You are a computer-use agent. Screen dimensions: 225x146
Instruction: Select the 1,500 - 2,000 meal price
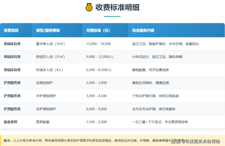coord(96,122)
